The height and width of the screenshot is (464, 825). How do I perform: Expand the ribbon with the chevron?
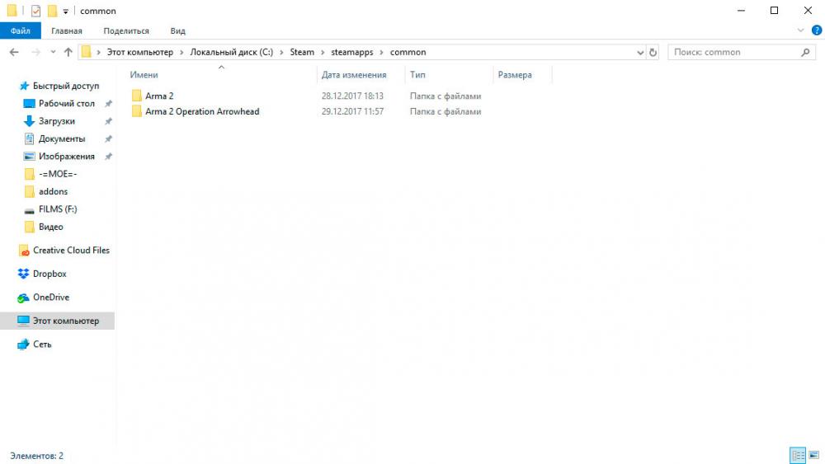click(800, 30)
